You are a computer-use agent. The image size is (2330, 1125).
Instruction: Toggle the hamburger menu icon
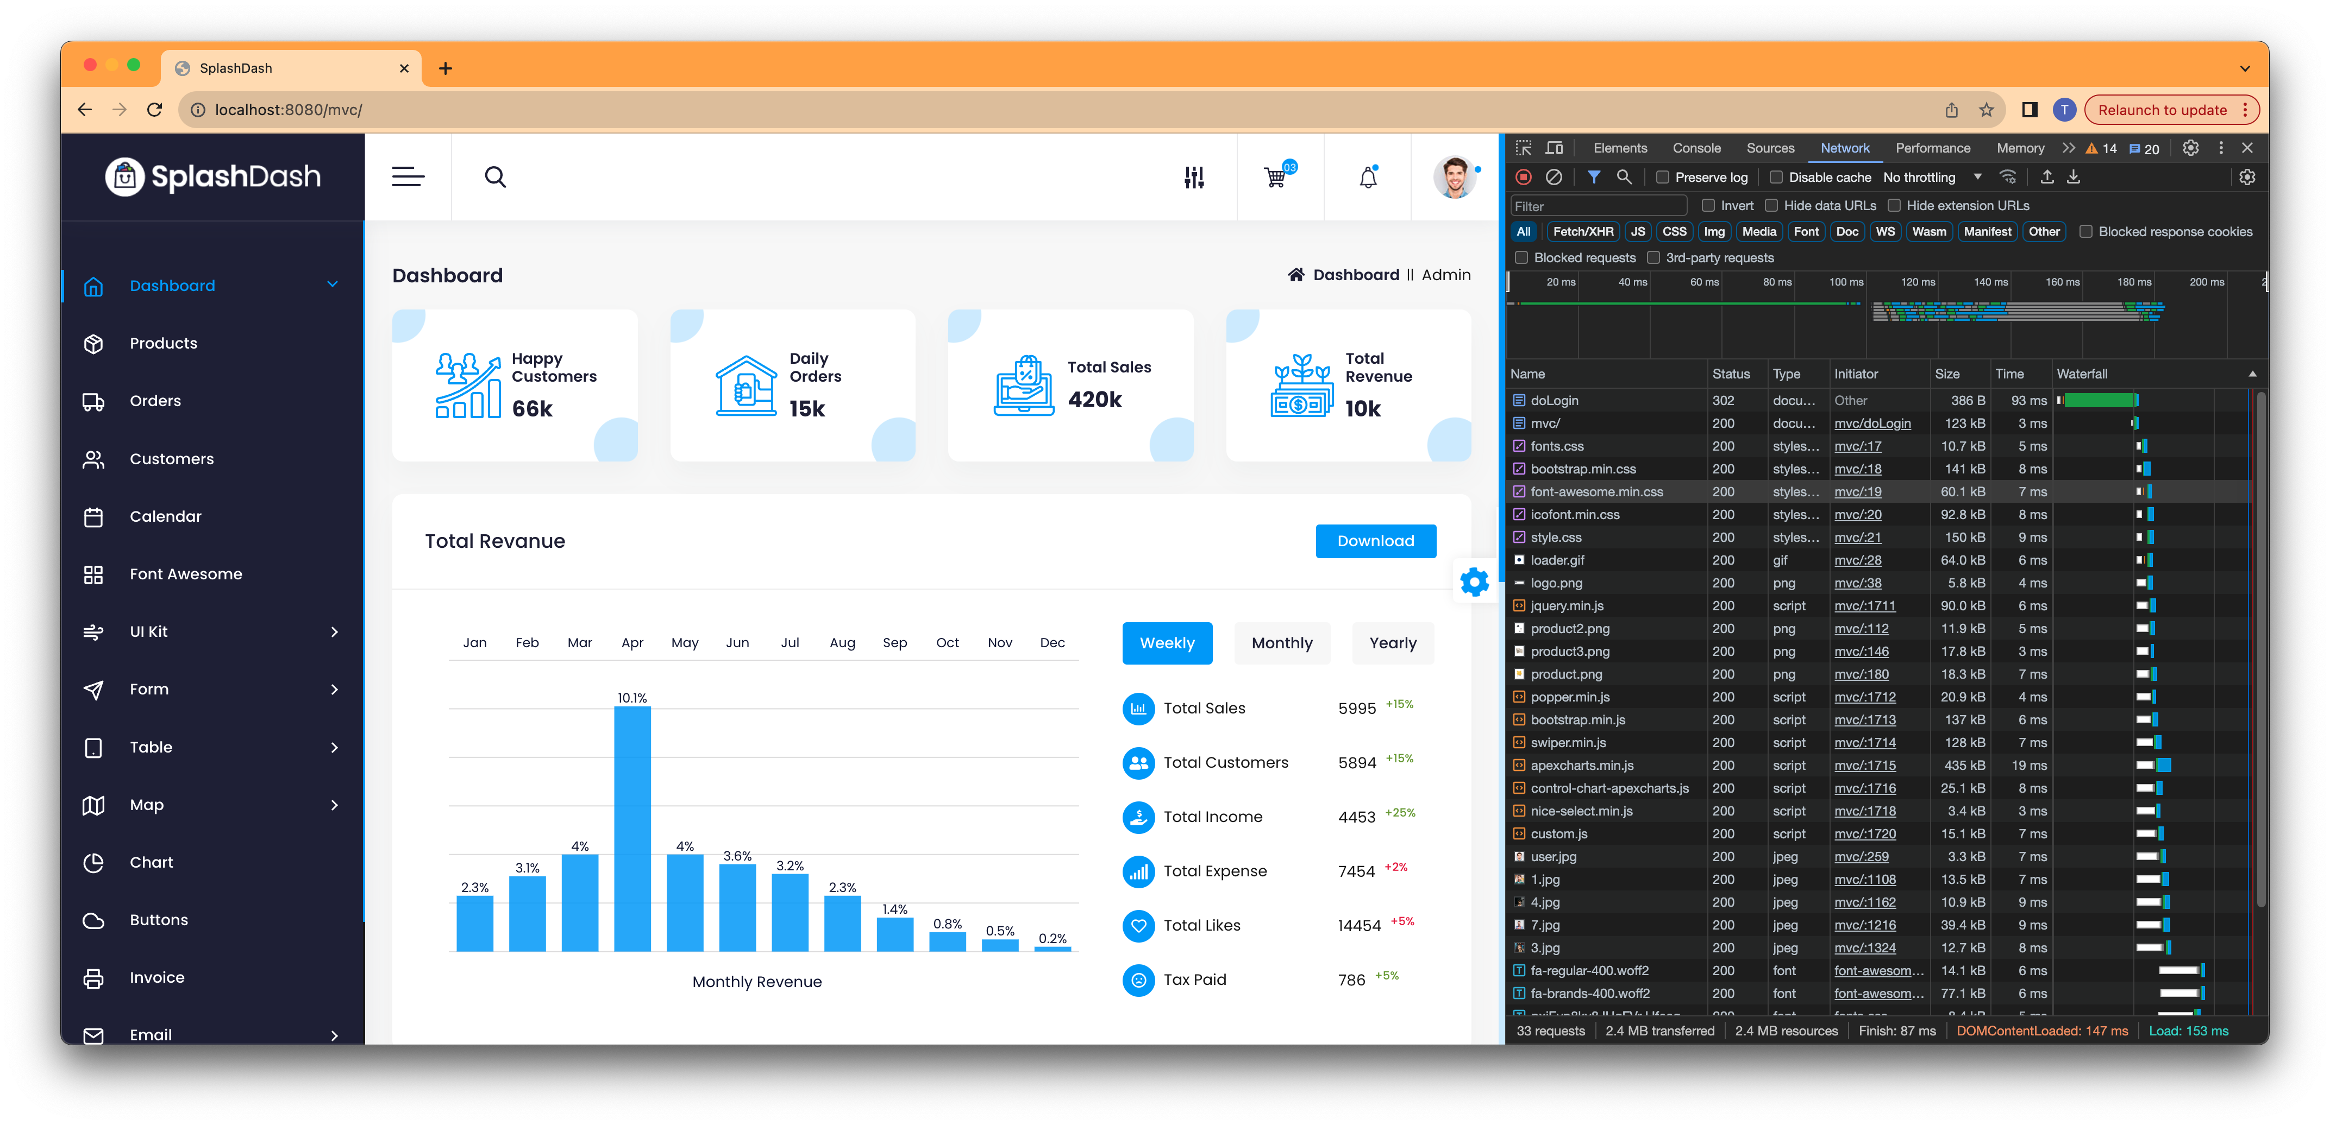[408, 177]
